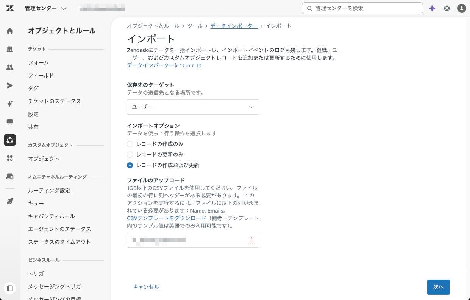Select レコードの更新のみ radio option
470x300 pixels.
(x=130, y=155)
